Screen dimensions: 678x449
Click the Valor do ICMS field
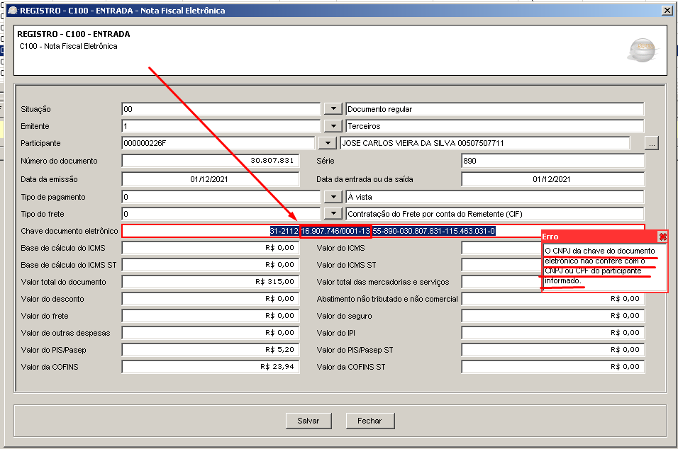click(x=501, y=248)
